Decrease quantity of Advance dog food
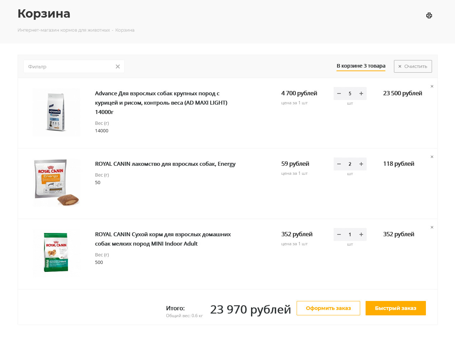 [339, 93]
